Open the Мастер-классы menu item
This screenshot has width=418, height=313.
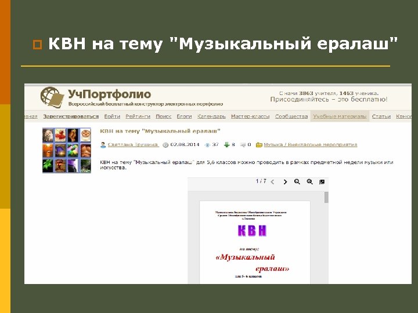pyautogui.click(x=250, y=117)
